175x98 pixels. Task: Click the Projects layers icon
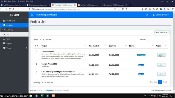pos(4,25)
